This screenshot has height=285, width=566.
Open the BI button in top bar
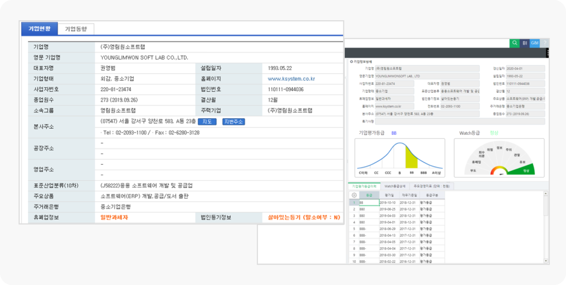point(524,43)
